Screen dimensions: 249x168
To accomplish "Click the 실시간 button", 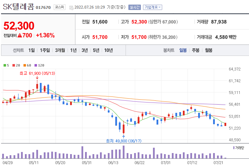I will click(x=134, y=7).
